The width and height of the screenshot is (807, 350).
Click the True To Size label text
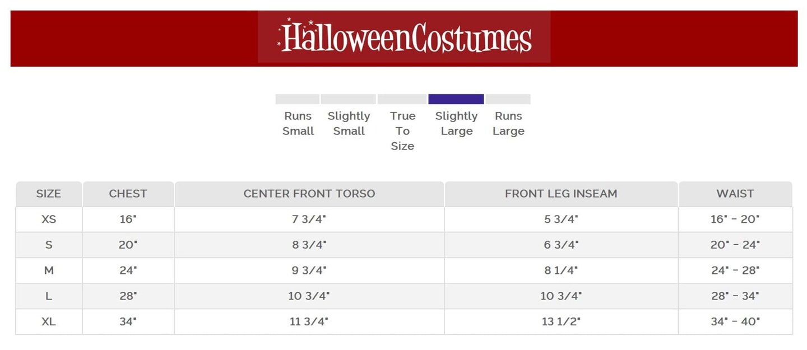(x=402, y=131)
